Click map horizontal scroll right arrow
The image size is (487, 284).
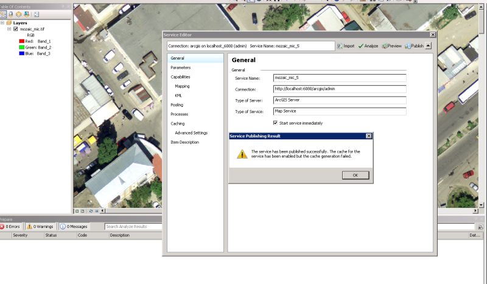[475, 211]
